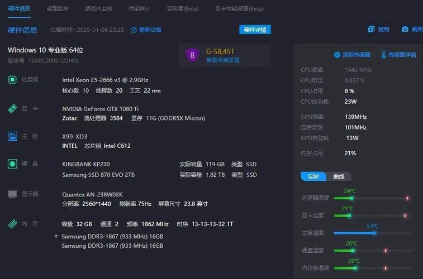Click the 0.637 V CPU voltage value
423x279 pixels.
354,80
